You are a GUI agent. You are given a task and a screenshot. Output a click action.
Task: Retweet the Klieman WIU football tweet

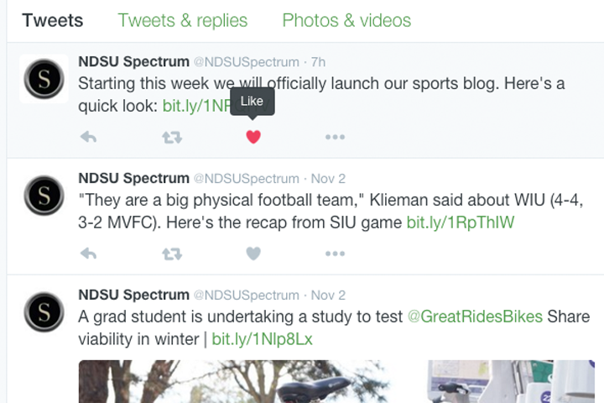[172, 253]
